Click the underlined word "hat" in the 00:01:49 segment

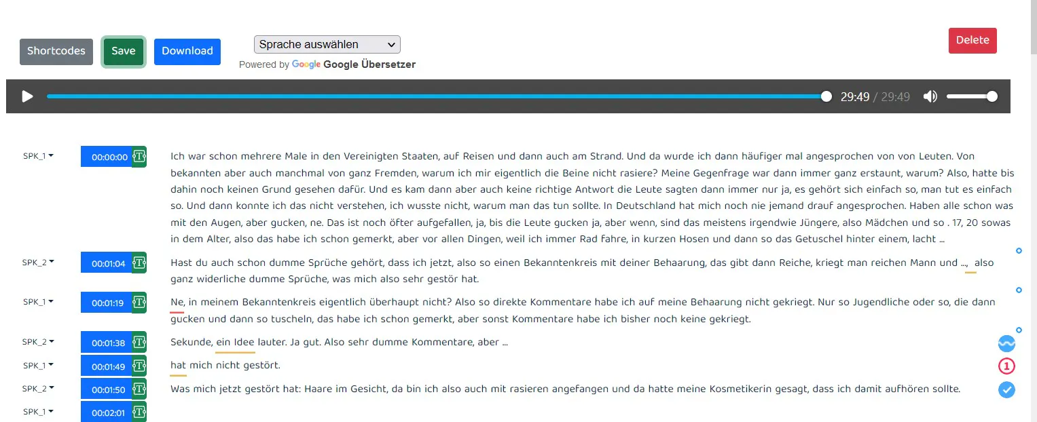tap(179, 366)
